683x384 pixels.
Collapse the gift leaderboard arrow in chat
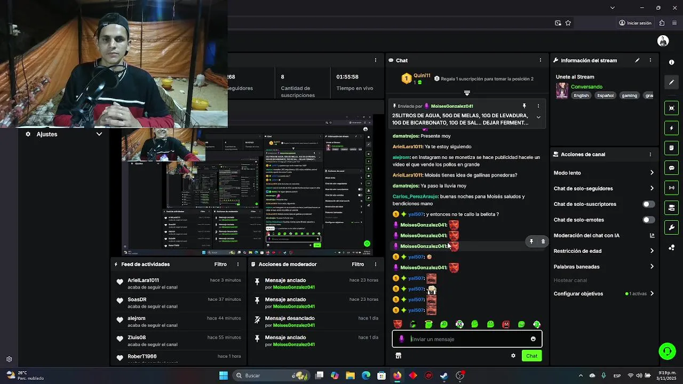[467, 93]
